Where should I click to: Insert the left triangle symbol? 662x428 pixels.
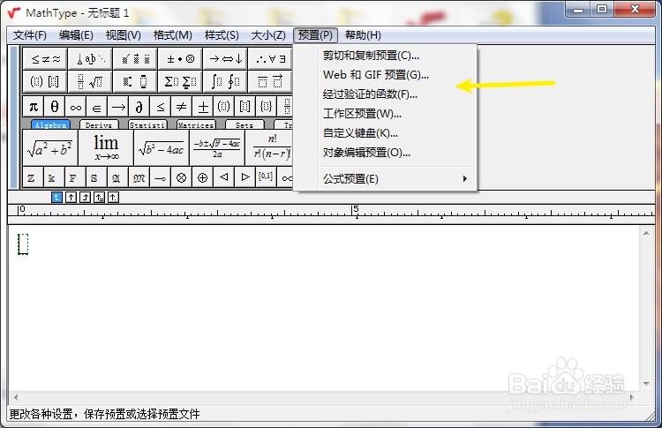tap(224, 177)
